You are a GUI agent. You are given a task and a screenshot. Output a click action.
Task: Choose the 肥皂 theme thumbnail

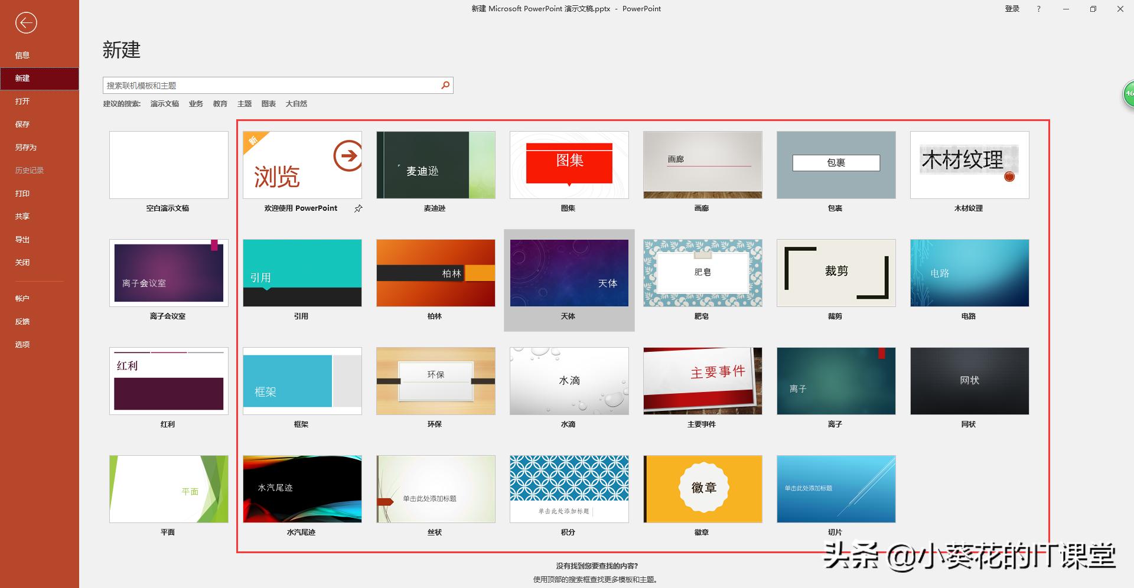(703, 273)
